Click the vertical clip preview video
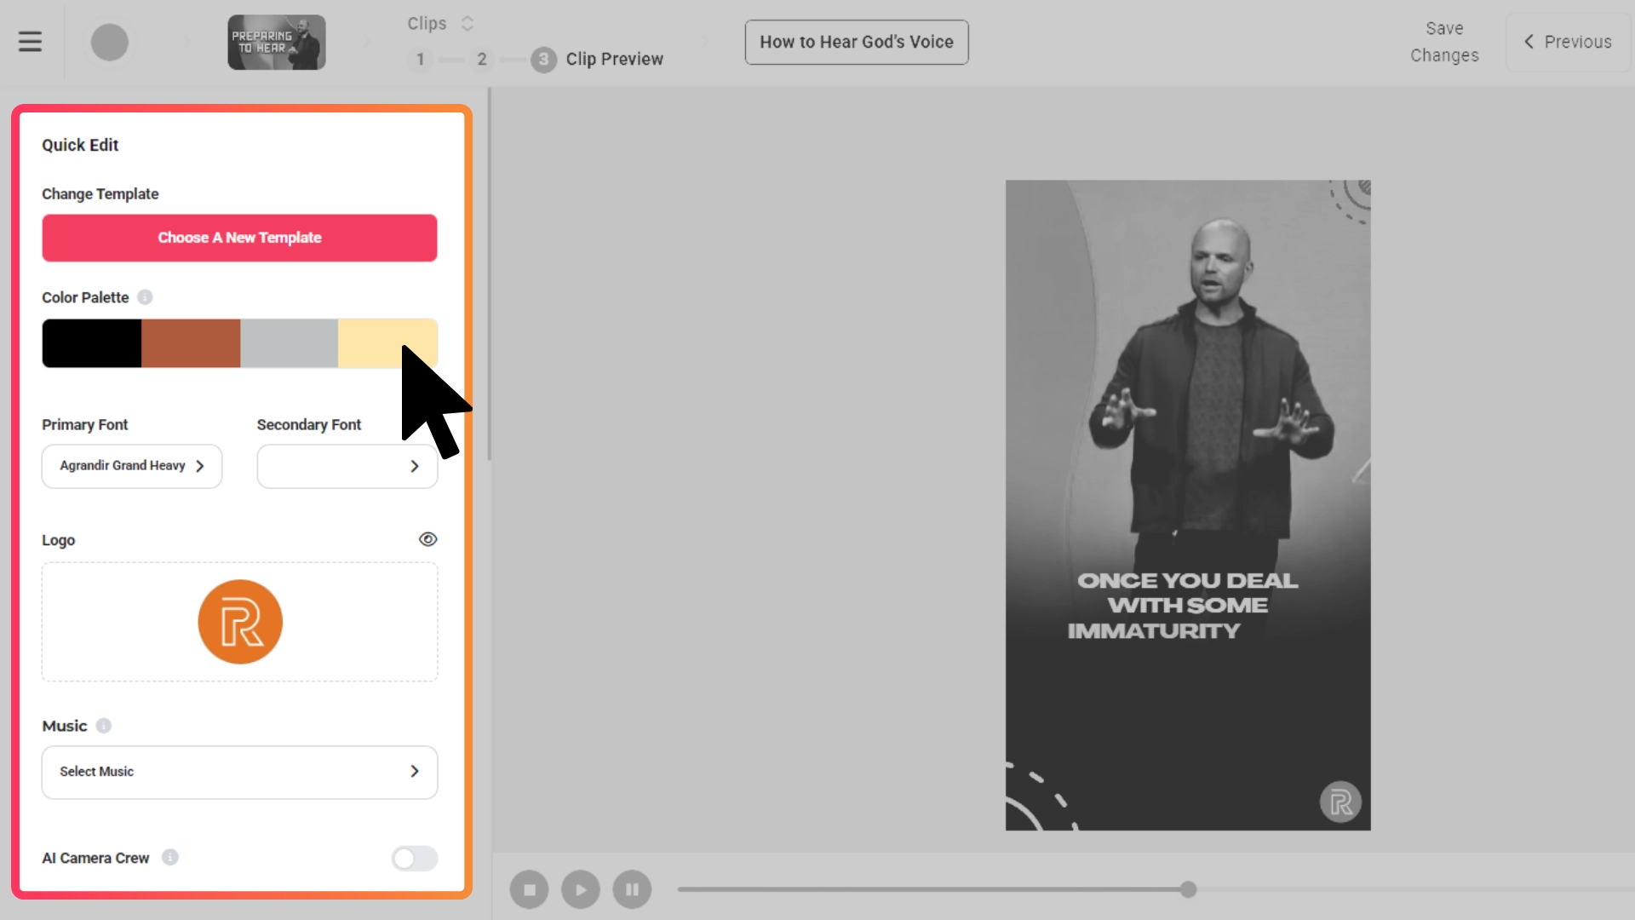The width and height of the screenshot is (1635, 920). [1188, 505]
